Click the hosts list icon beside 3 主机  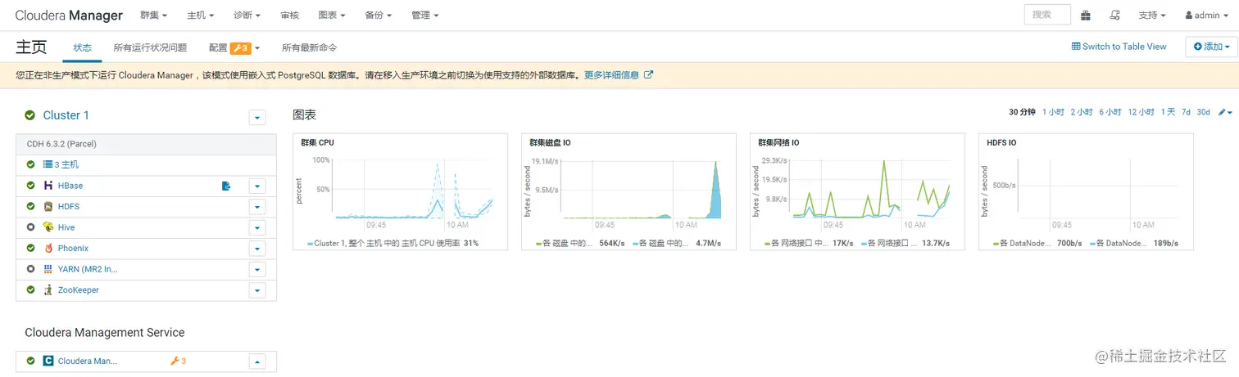pos(48,165)
